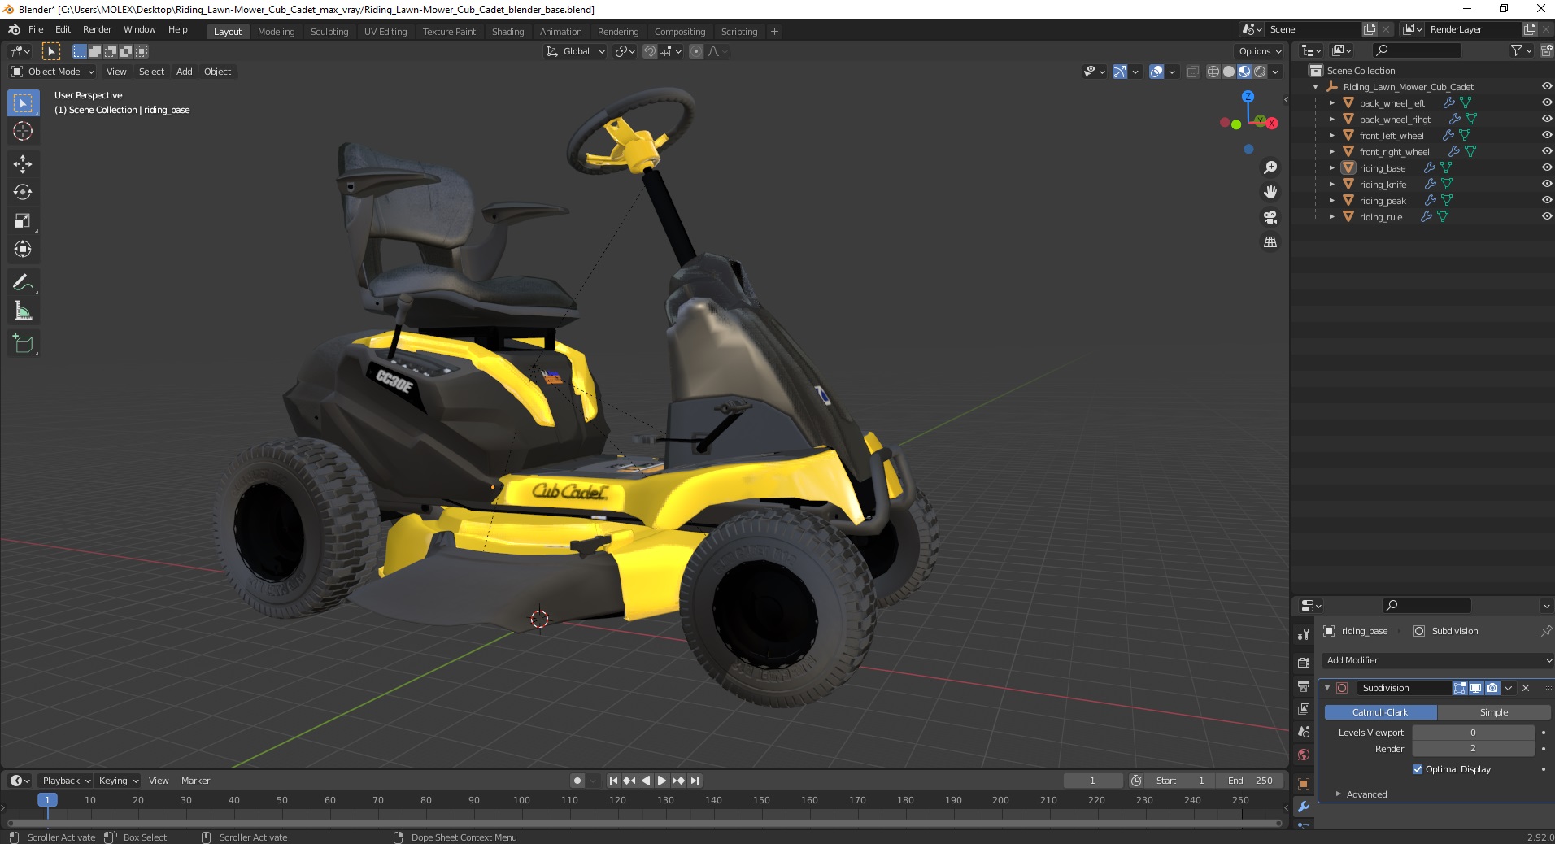Screen dimensions: 1555x844
Task: Open the Keying dropdown in timeline
Action: (x=119, y=781)
